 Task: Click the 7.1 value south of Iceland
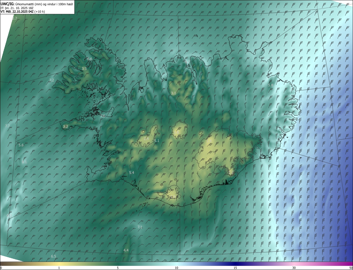pyautogui.click(x=140, y=227)
